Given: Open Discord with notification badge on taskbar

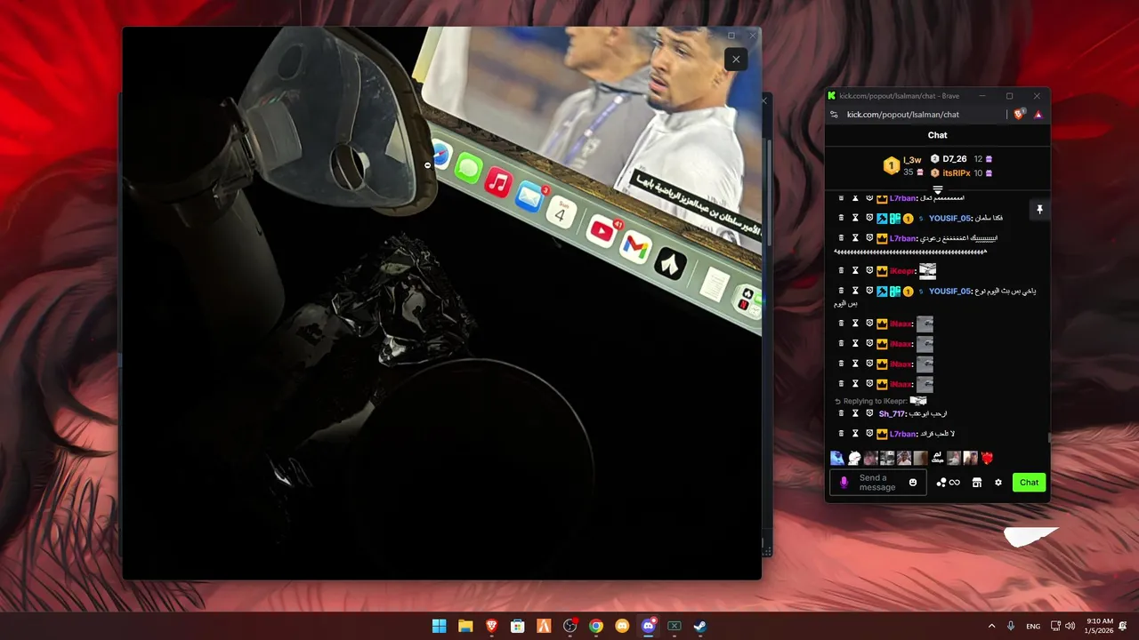Looking at the screenshot, I should (649, 626).
